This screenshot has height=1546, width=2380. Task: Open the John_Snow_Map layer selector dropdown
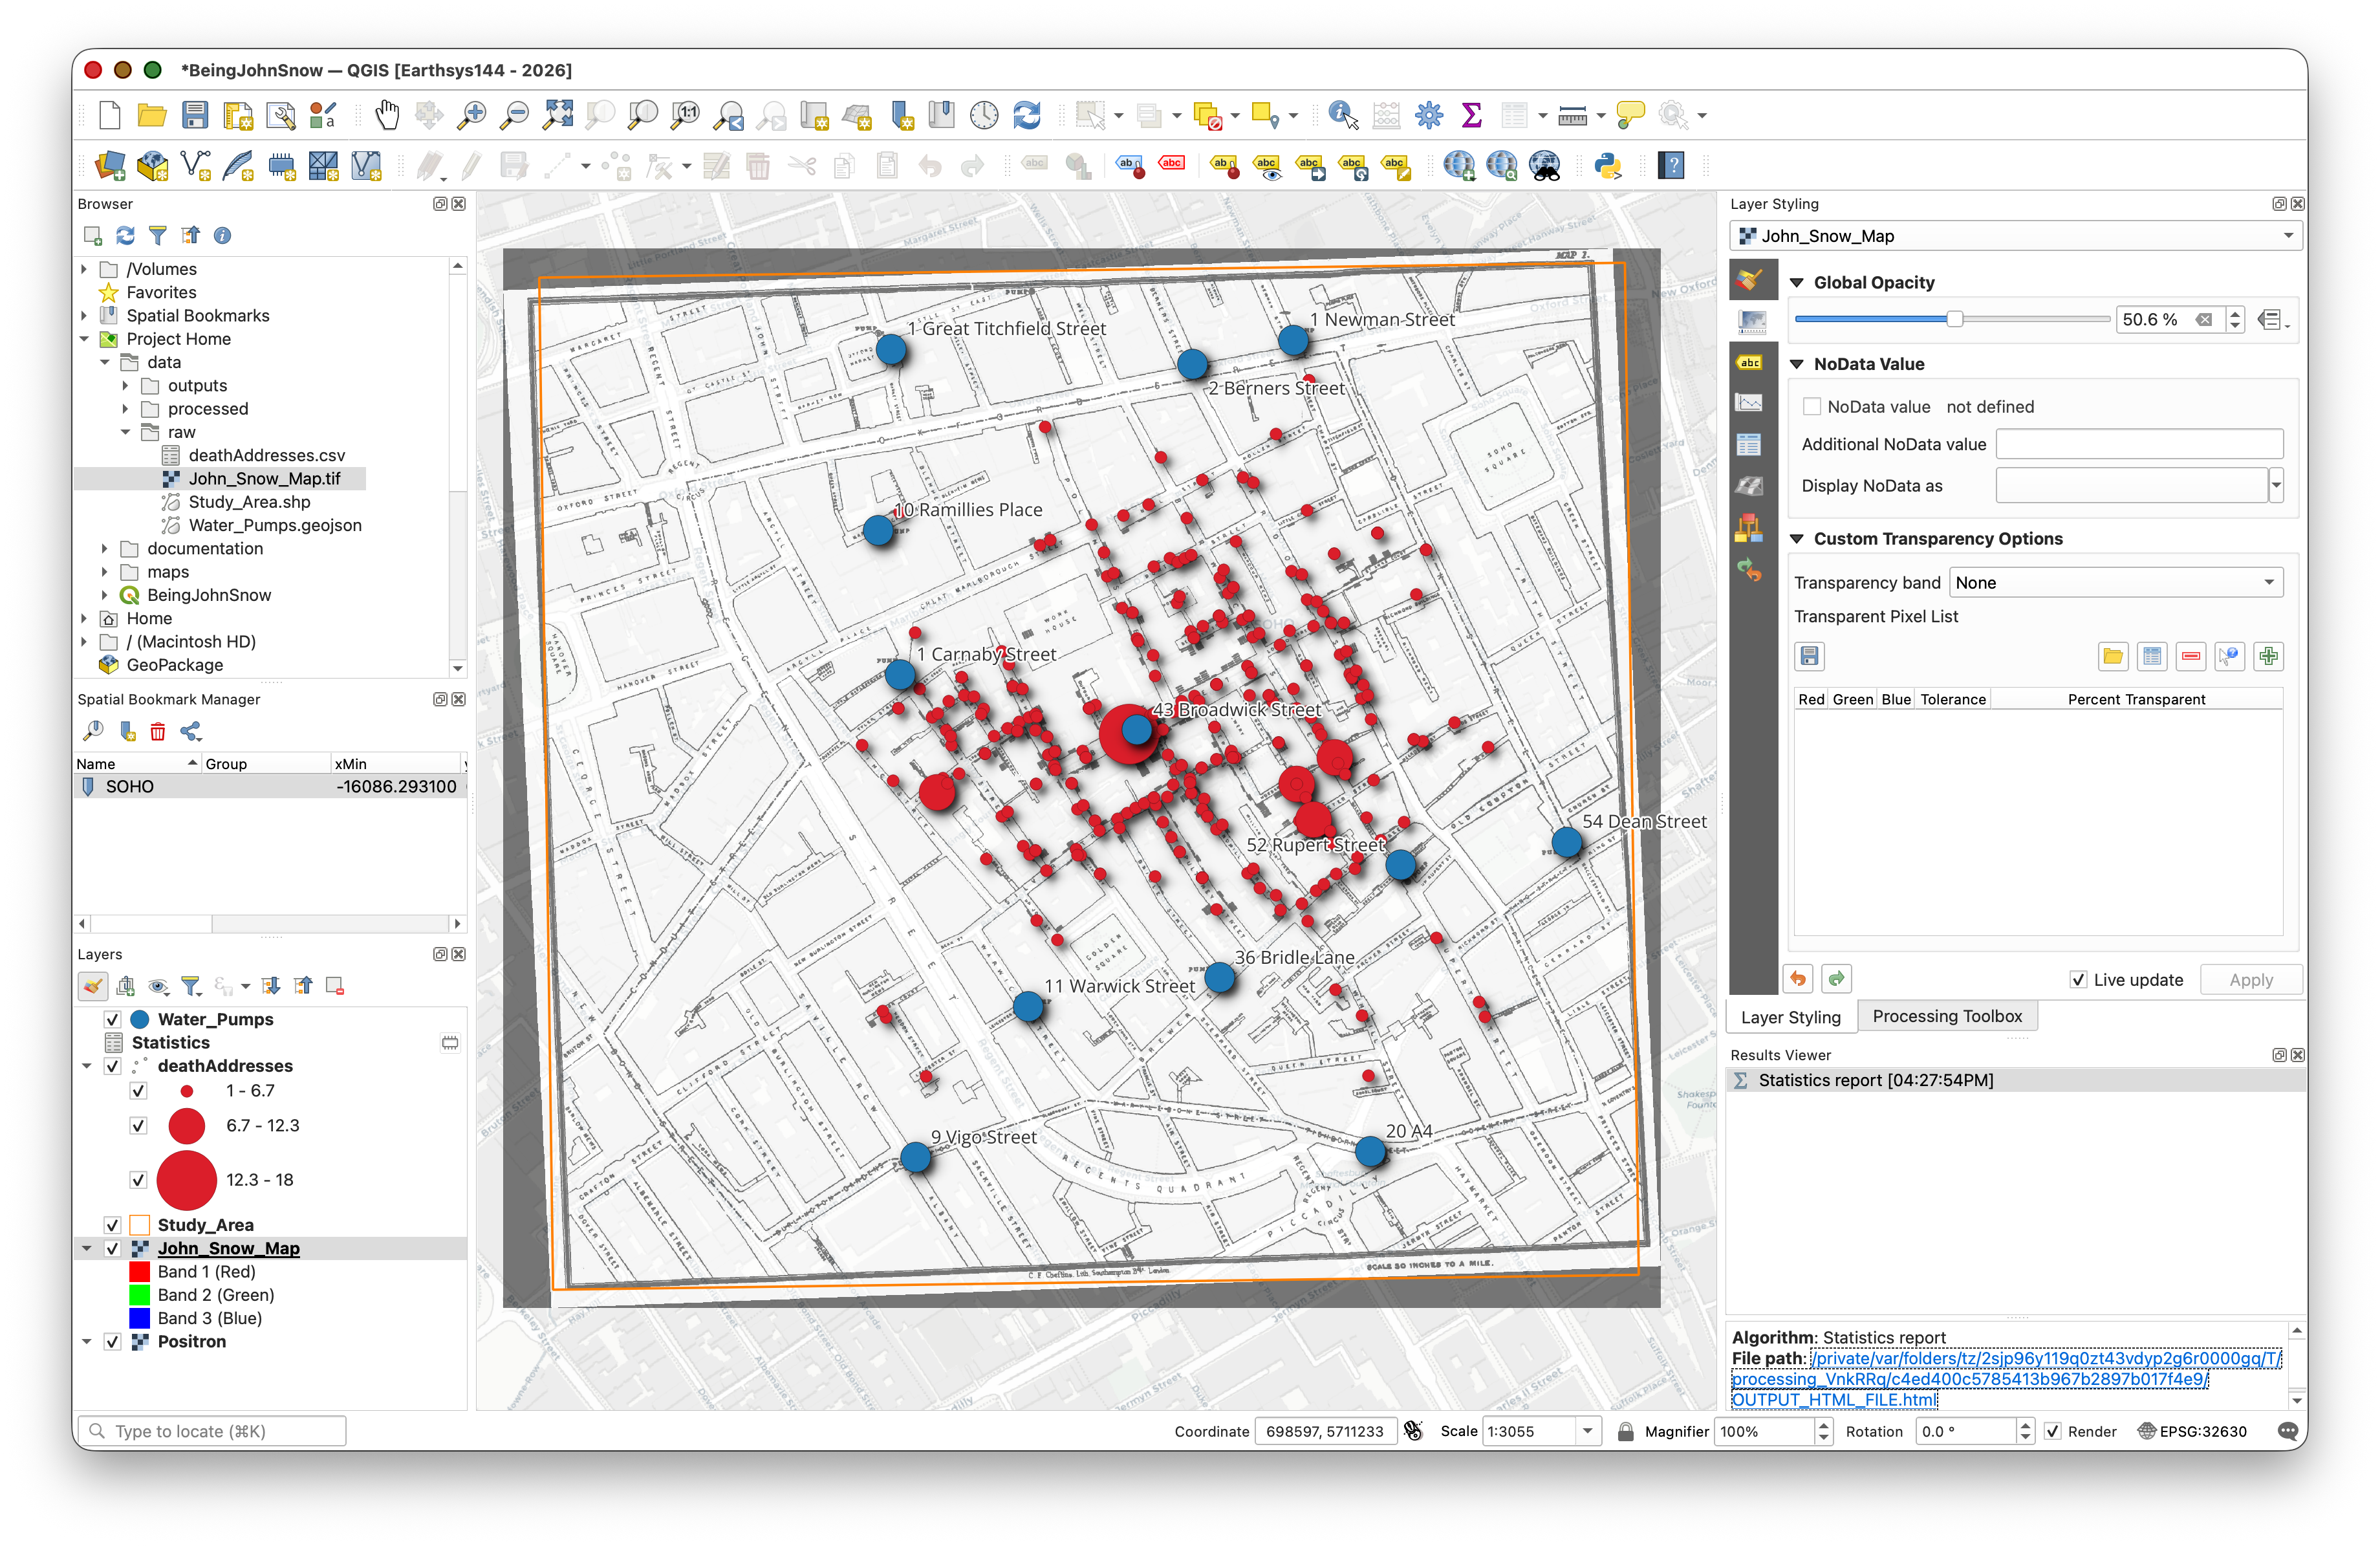click(x=2015, y=236)
